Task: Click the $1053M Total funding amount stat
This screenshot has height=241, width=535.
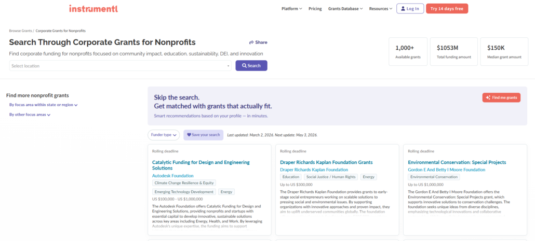Action: point(454,51)
